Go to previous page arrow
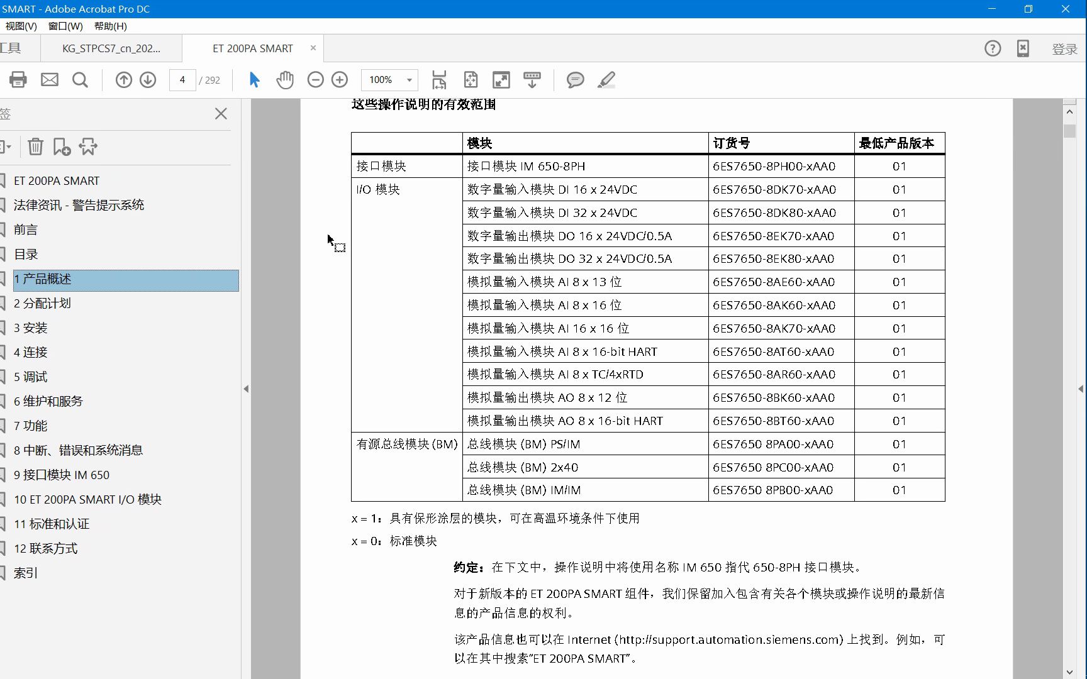Screen dimensions: 1087x679 (x=124, y=80)
